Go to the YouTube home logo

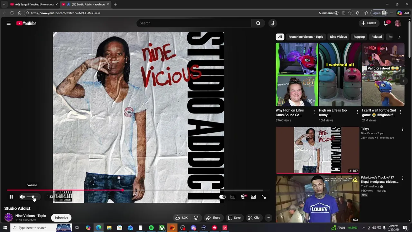tap(26, 23)
